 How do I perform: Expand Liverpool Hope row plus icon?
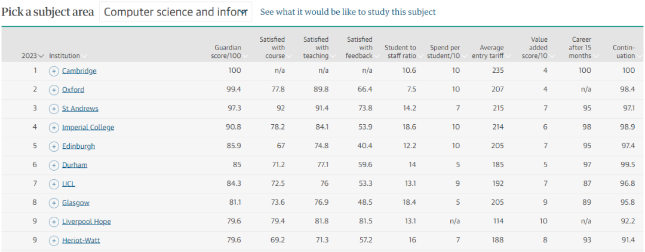pos(54,222)
